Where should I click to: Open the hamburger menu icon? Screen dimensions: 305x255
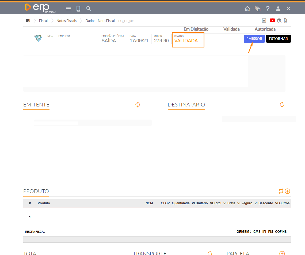[68, 9]
